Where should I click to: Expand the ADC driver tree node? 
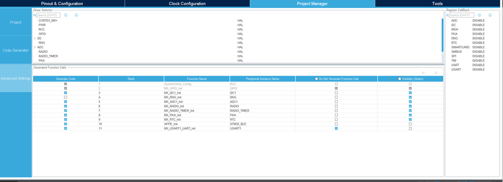pyautogui.click(x=35, y=47)
